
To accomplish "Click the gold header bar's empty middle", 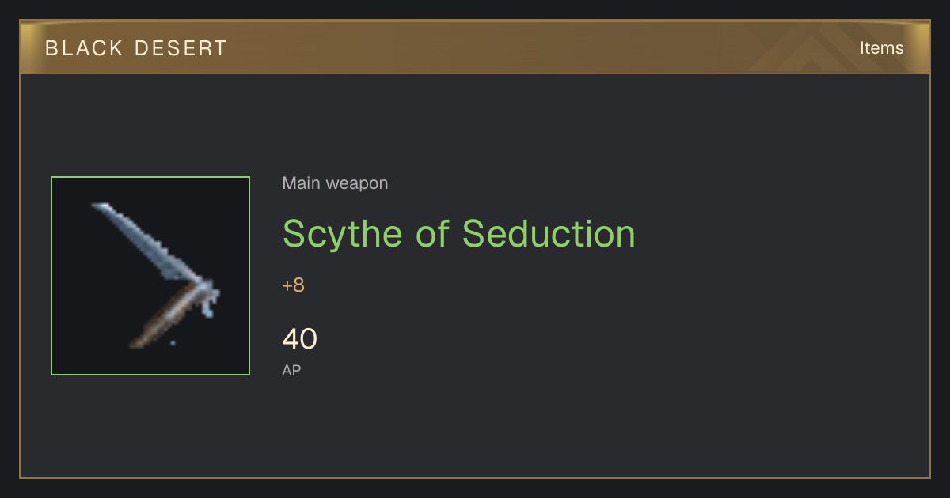I will [x=507, y=47].
